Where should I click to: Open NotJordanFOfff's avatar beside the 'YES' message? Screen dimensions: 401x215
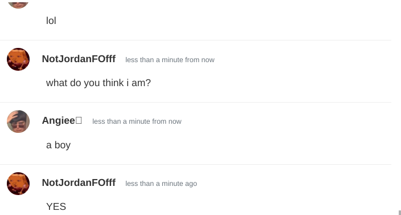click(18, 184)
